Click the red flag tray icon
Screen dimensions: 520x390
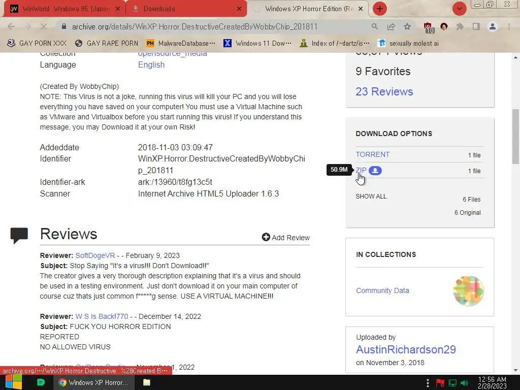(440, 383)
